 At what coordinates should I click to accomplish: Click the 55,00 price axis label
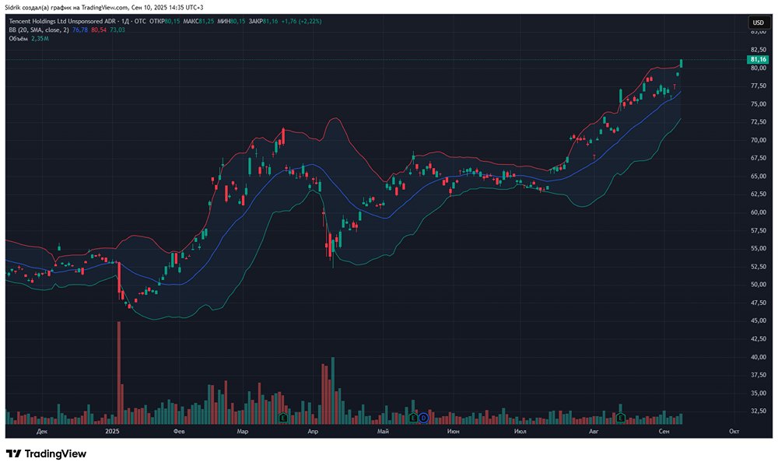point(758,248)
